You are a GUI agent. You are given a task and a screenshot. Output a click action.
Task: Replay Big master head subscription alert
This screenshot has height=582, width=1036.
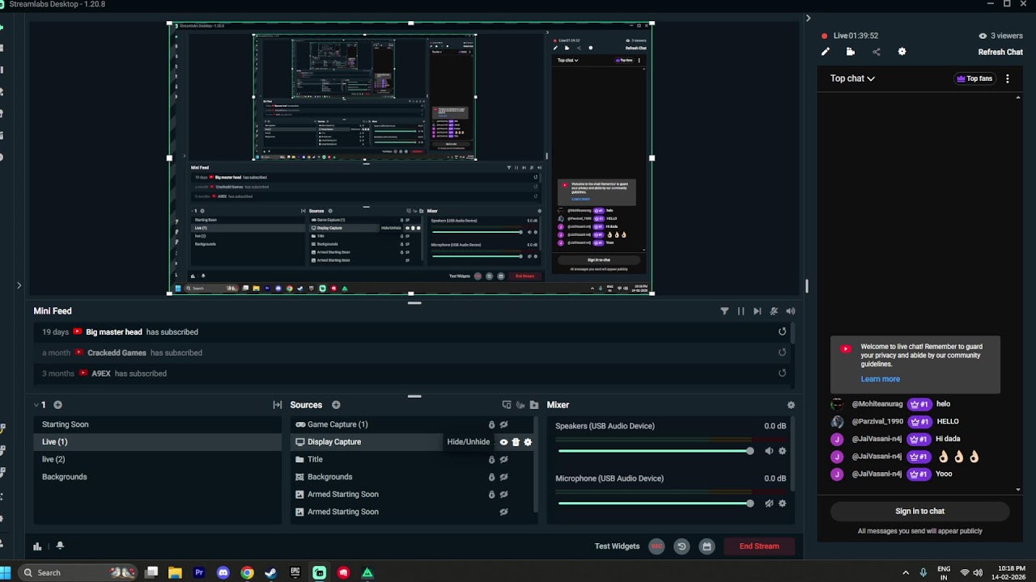pos(782,331)
